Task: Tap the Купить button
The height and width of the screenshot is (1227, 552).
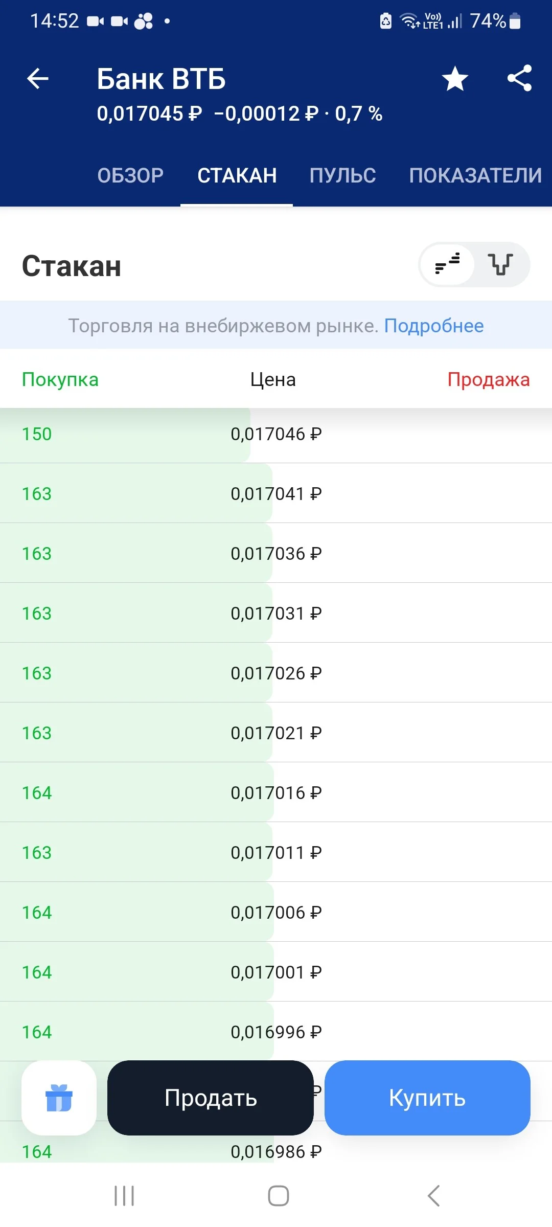Action: [427, 1098]
